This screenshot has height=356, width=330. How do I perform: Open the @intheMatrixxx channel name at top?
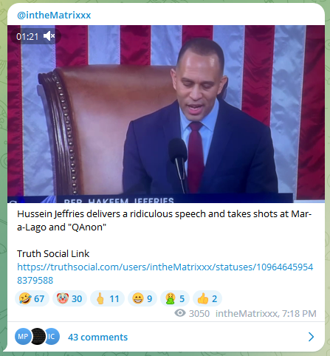point(54,16)
